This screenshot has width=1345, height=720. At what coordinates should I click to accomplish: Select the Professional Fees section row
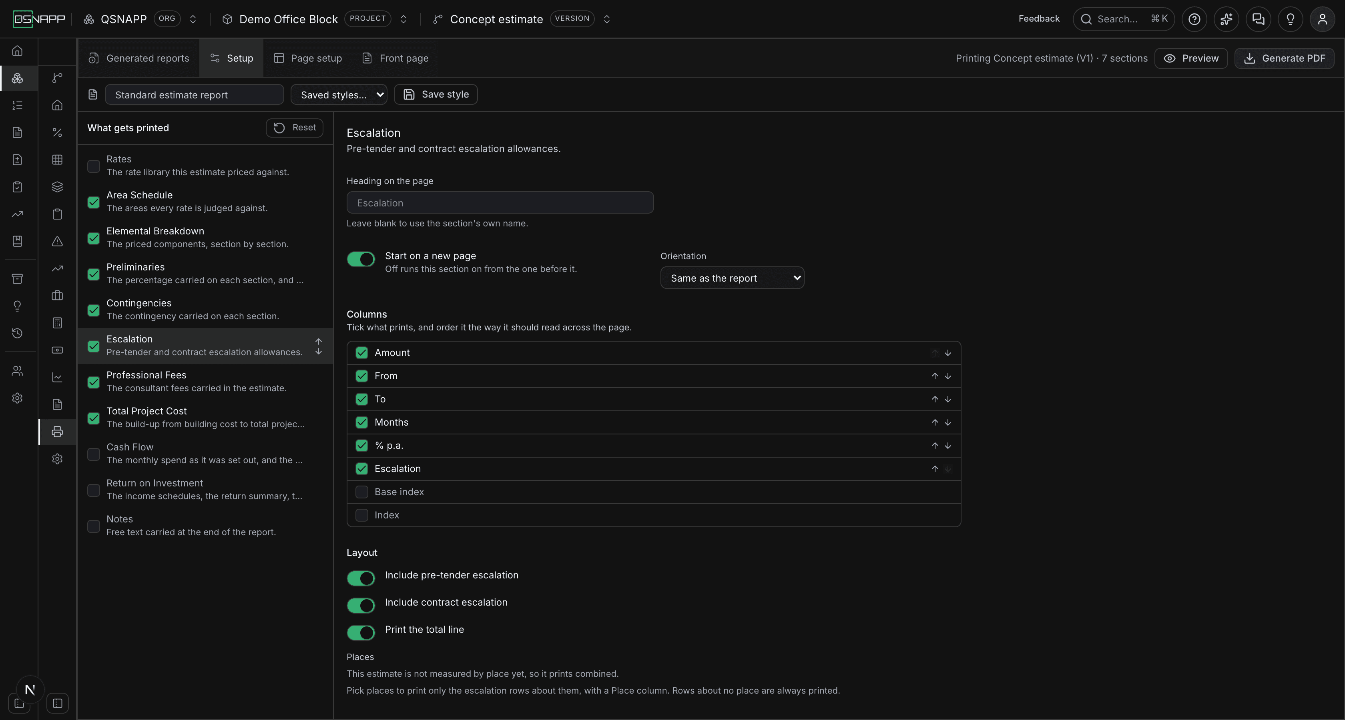[205, 381]
